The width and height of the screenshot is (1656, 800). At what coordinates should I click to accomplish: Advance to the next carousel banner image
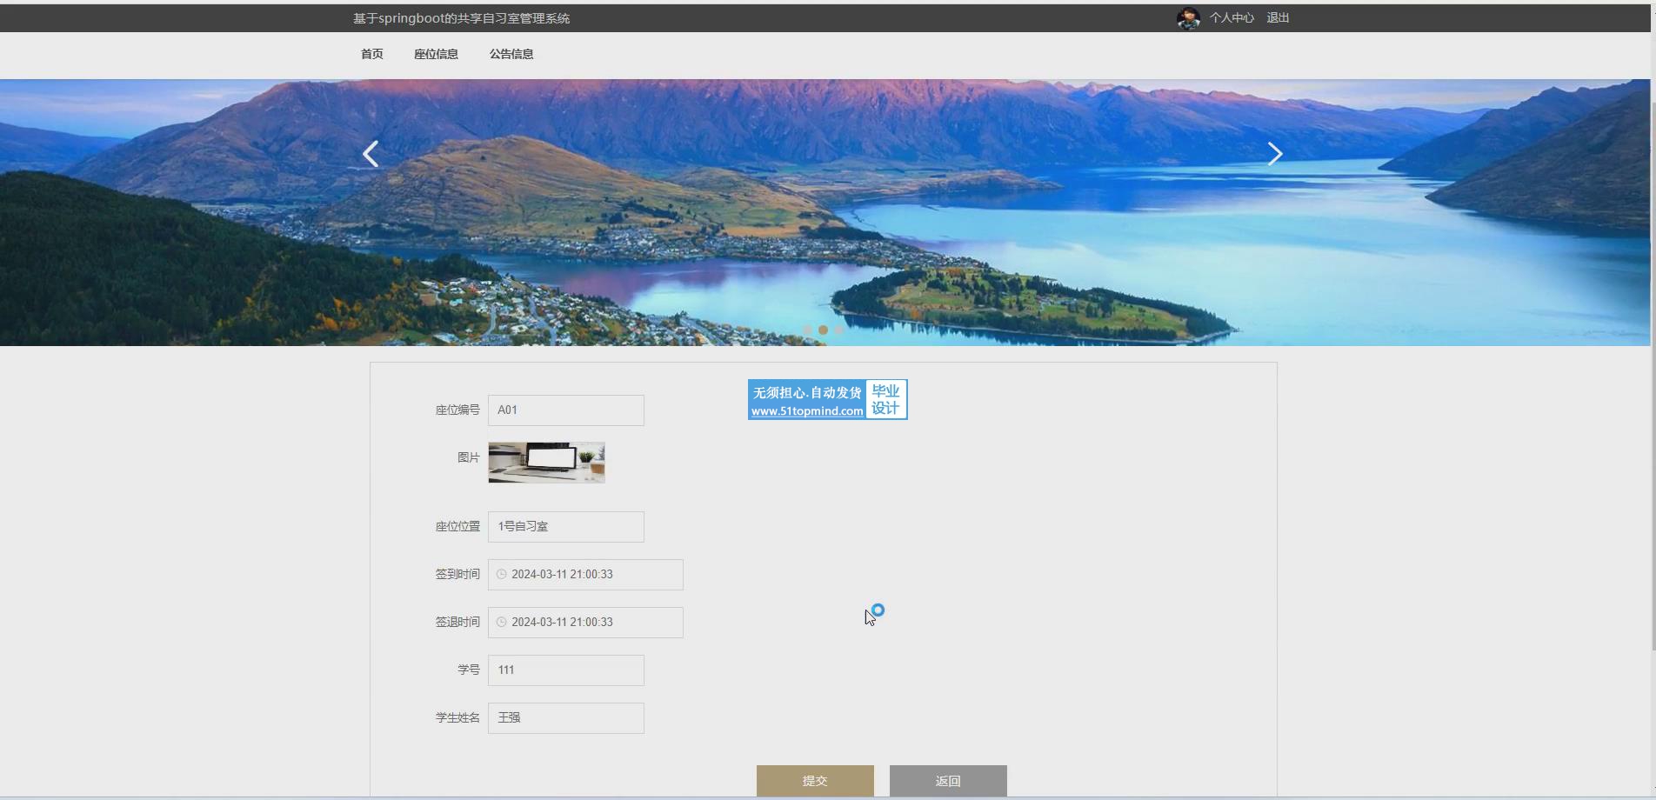click(x=1275, y=154)
